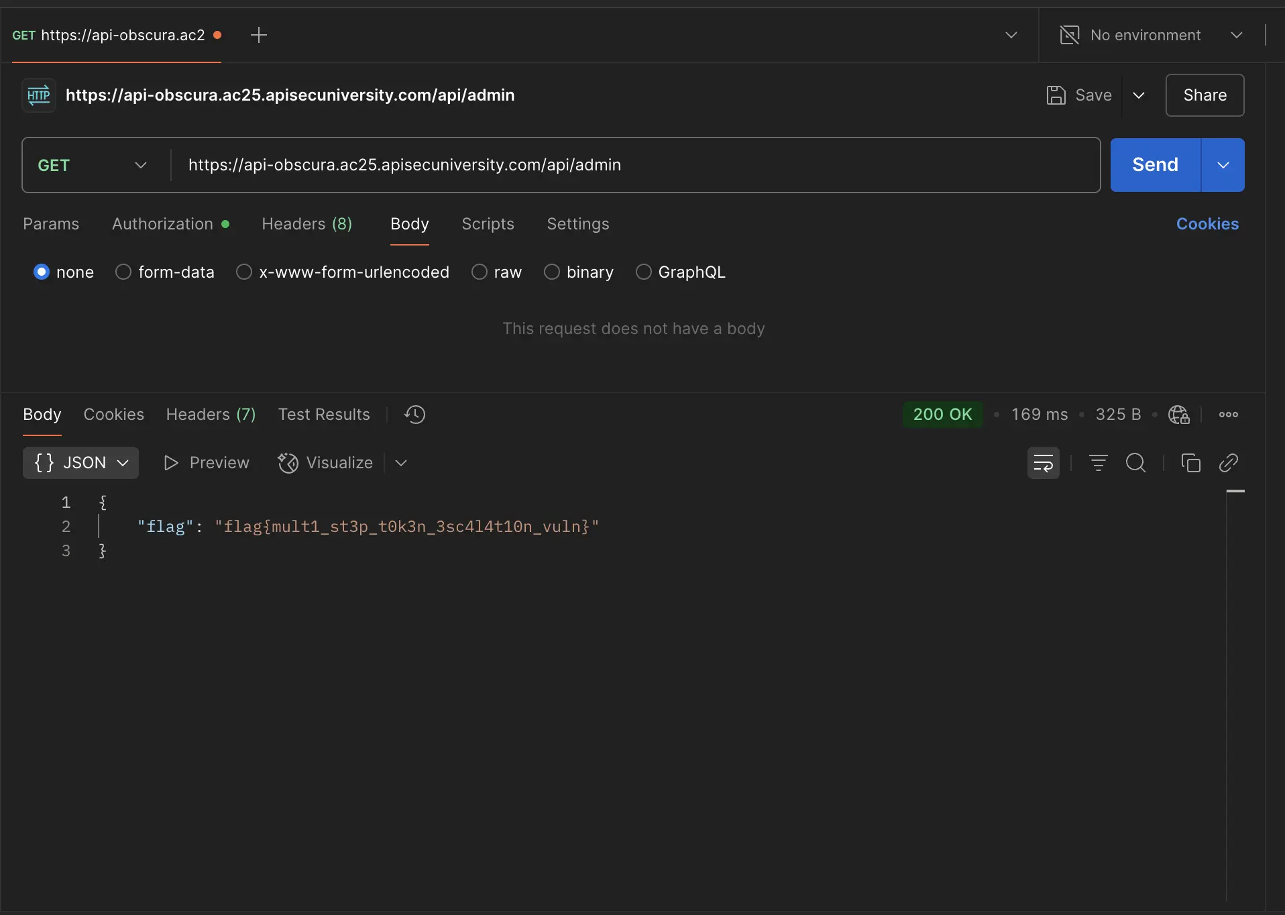The image size is (1285, 915).
Task: Copy response with the copy icon
Action: pyautogui.click(x=1190, y=463)
